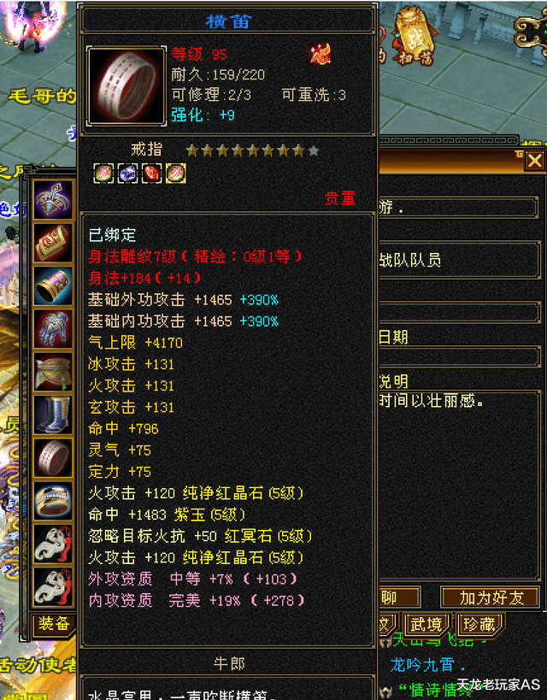The image size is (547, 700).
Task: Click the purple jade gem socket
Action: click(127, 174)
